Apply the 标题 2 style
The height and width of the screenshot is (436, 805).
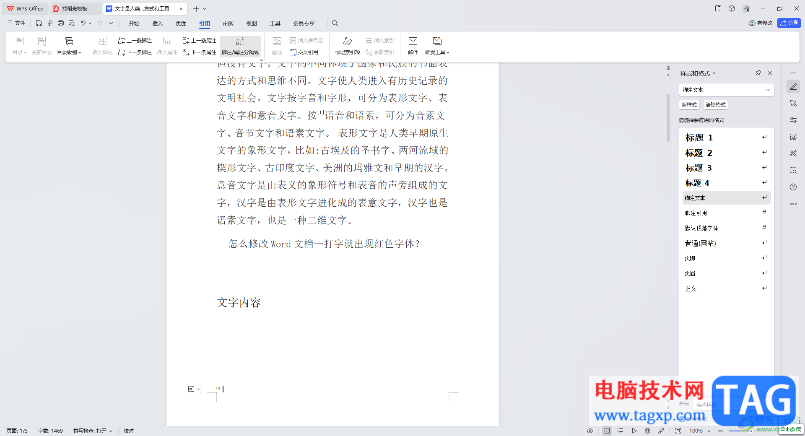[x=726, y=153]
